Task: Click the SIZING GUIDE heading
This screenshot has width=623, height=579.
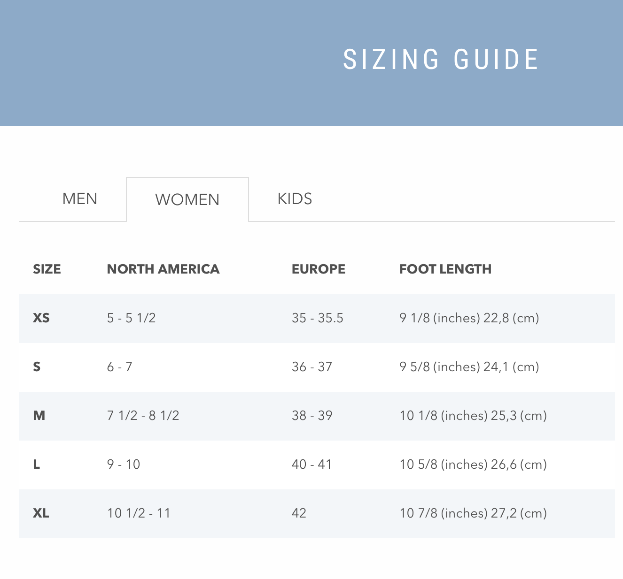Action: 441,60
